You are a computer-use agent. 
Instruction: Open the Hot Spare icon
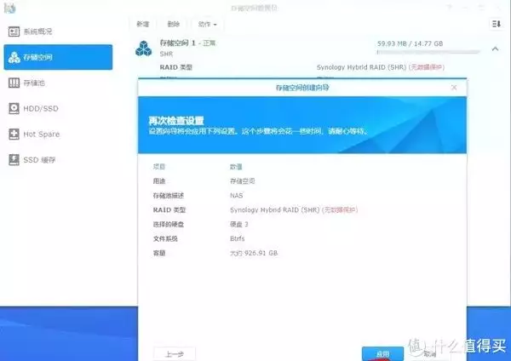14,134
